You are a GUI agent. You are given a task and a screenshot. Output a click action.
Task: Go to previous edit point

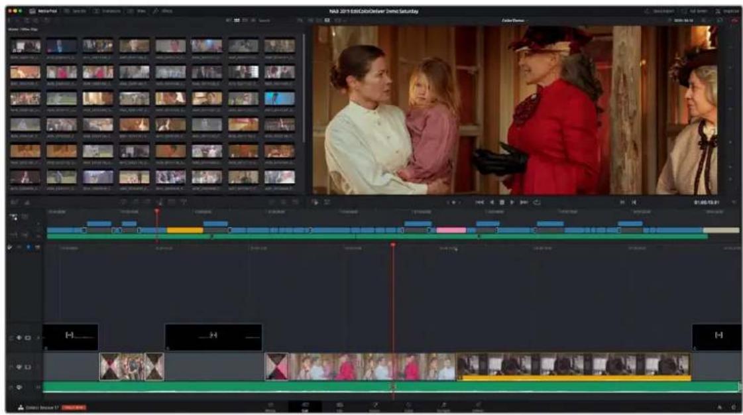(x=622, y=202)
